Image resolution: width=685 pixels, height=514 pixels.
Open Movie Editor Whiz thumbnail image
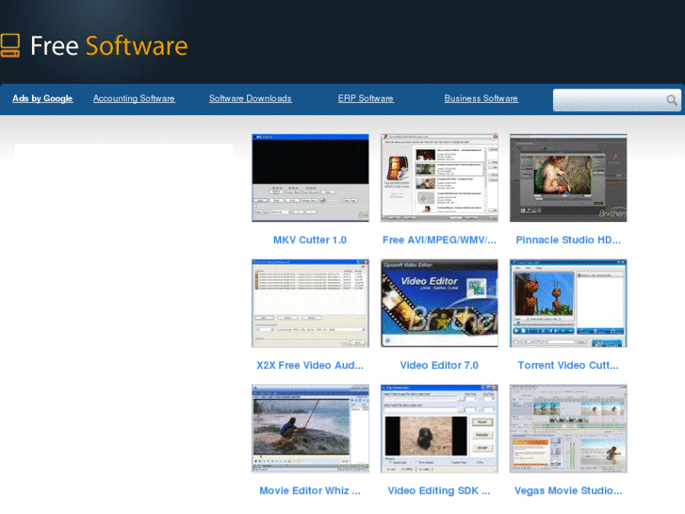(x=310, y=429)
